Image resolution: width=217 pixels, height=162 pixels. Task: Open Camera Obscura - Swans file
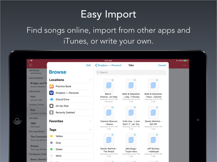(109, 118)
